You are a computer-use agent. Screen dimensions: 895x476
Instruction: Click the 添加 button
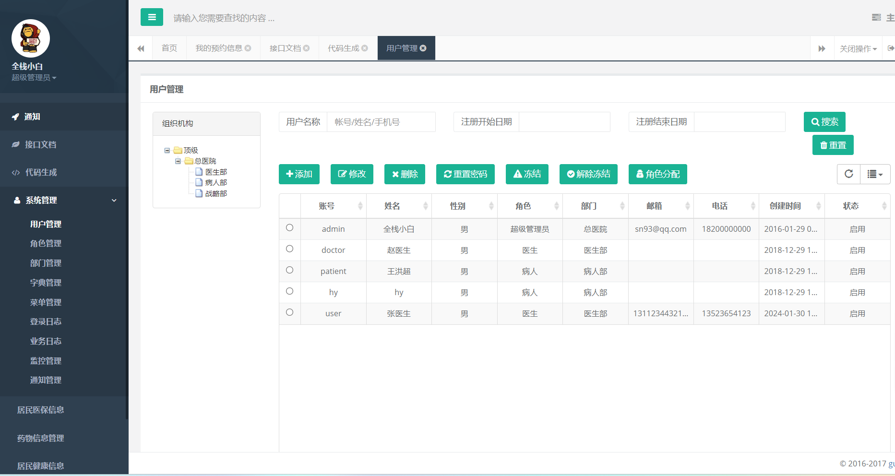tap(299, 174)
